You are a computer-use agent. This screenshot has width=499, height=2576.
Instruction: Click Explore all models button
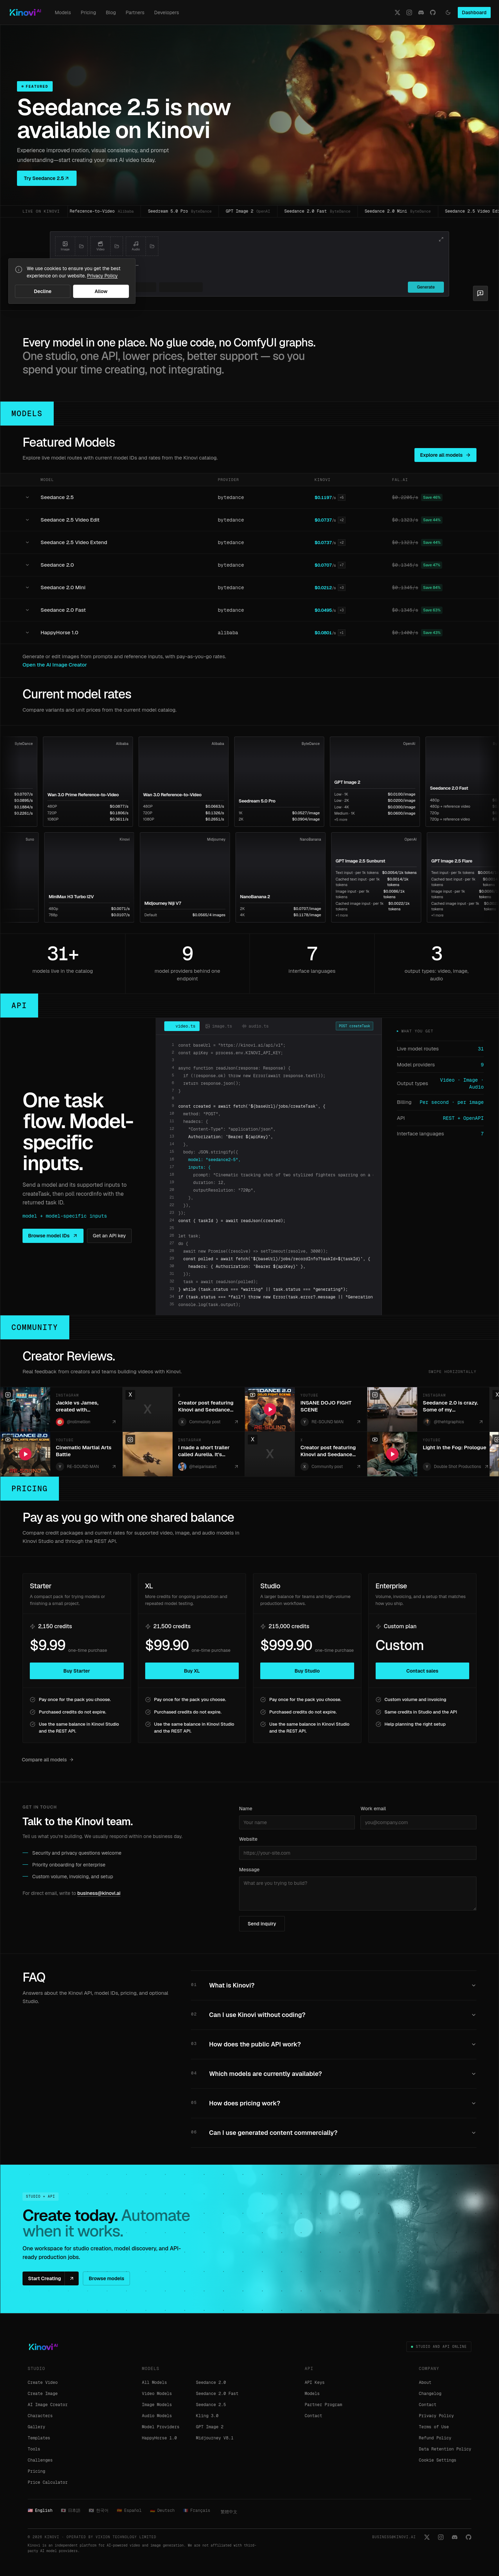[445, 455]
